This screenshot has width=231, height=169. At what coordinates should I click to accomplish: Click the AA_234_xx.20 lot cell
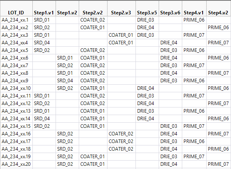(x=16, y=164)
